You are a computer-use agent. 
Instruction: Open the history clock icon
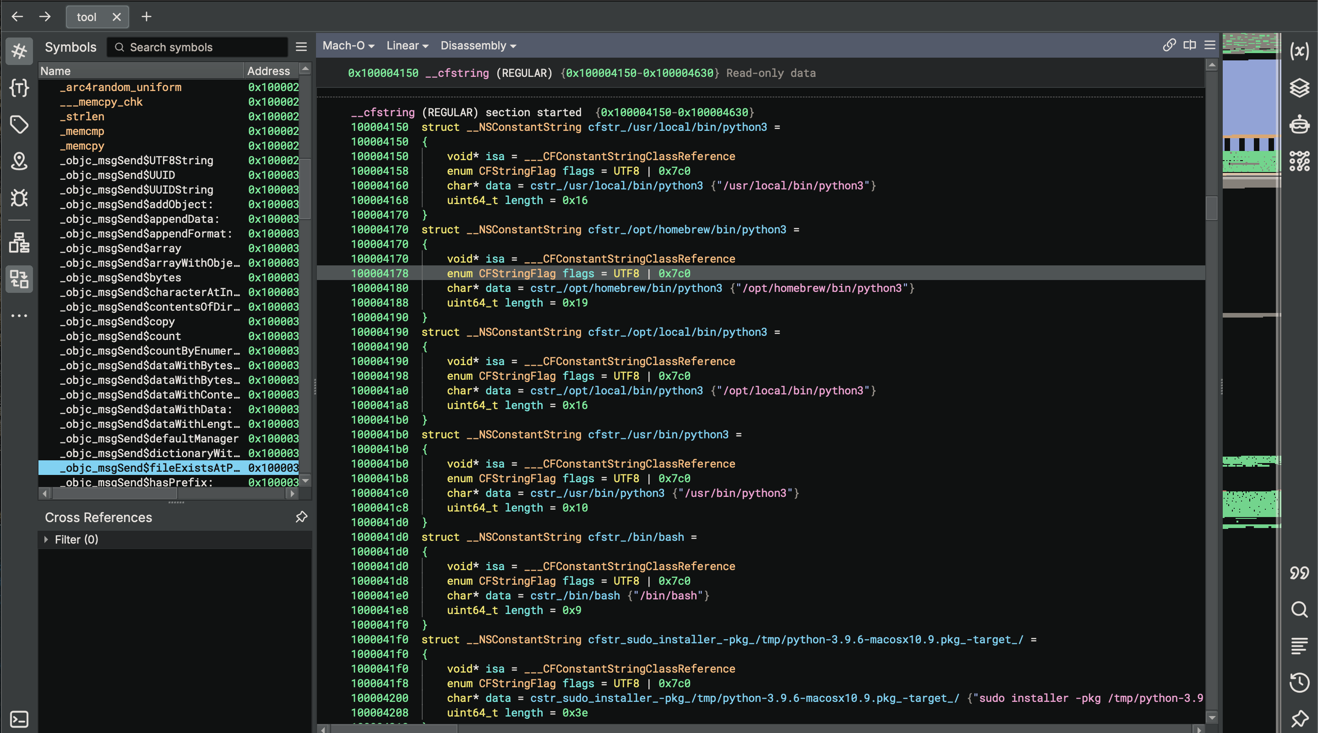pos(1299,682)
